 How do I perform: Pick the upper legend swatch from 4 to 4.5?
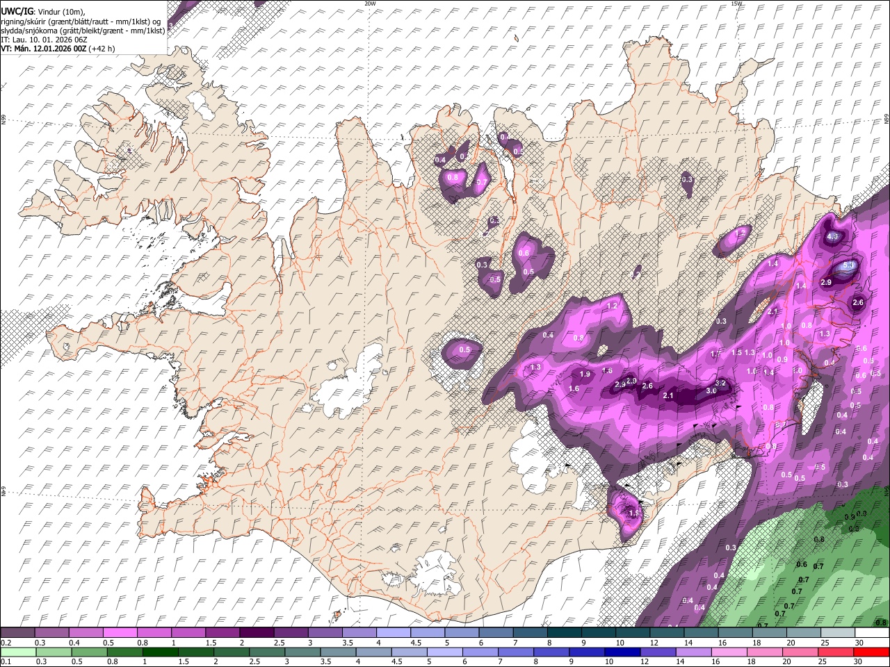pos(394,633)
